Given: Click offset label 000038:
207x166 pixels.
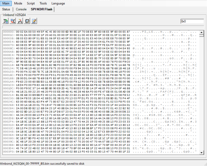Looking at the screenshot, I should point(9,38).
